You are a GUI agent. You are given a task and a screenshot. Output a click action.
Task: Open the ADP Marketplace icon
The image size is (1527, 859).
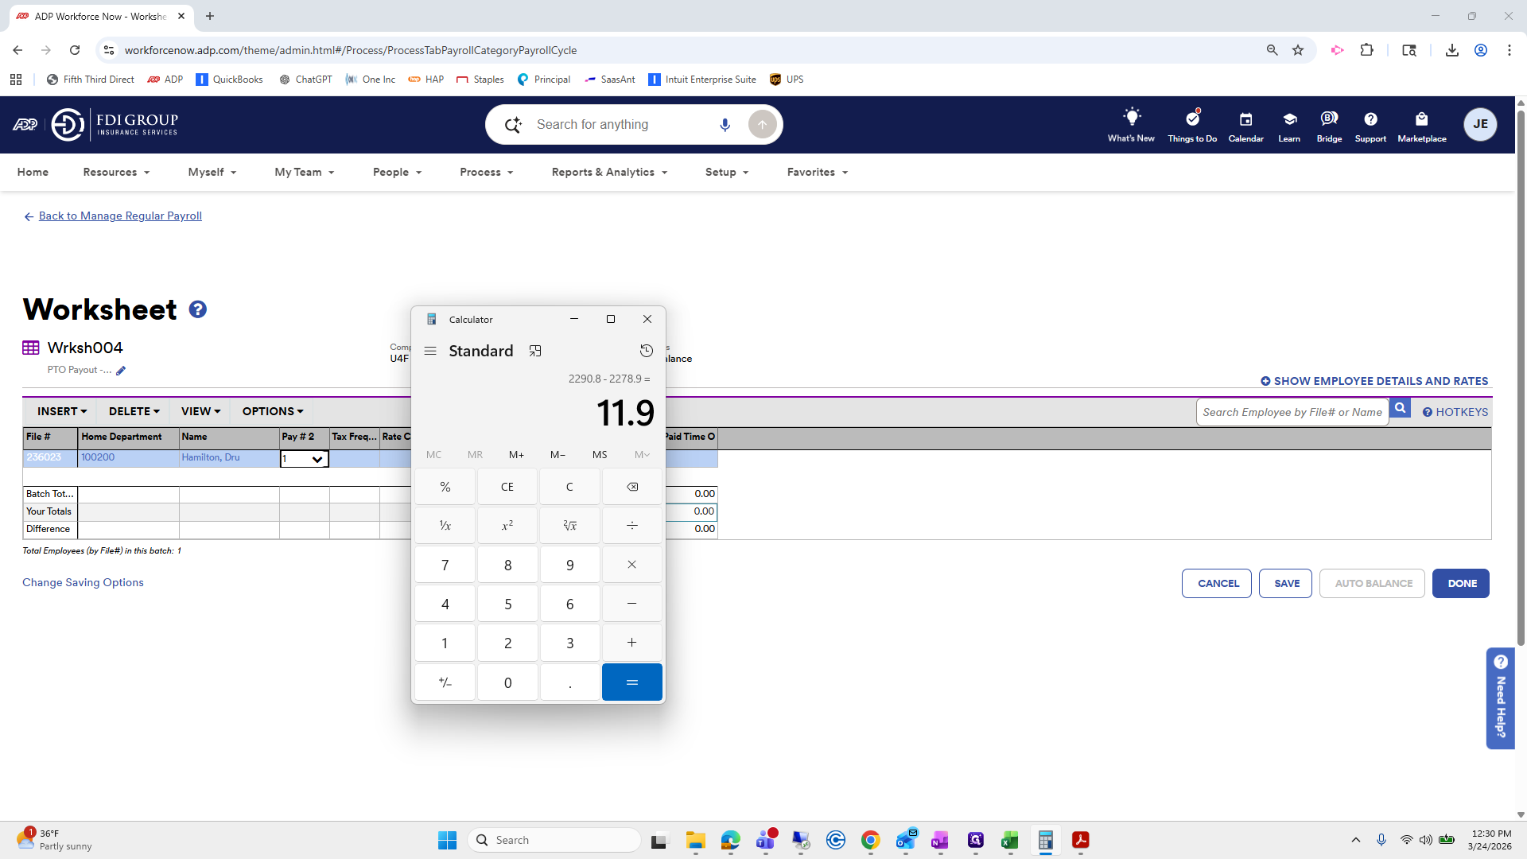(x=1421, y=125)
